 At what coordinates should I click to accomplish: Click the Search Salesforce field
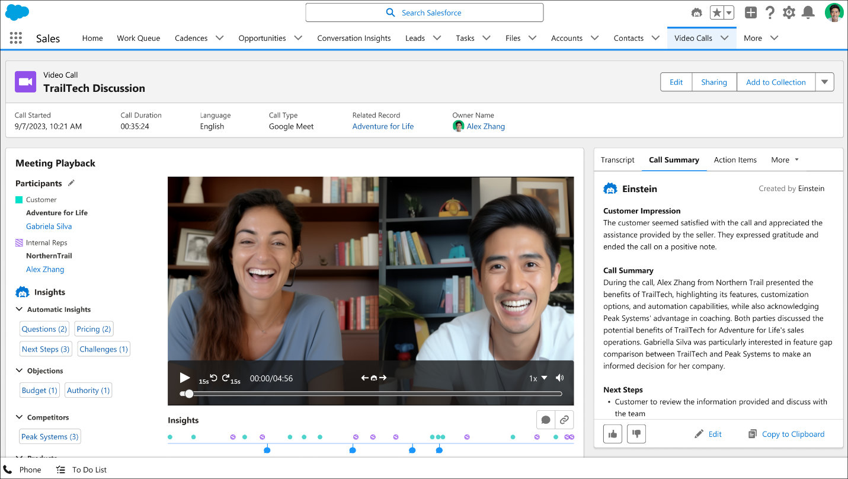click(x=424, y=12)
